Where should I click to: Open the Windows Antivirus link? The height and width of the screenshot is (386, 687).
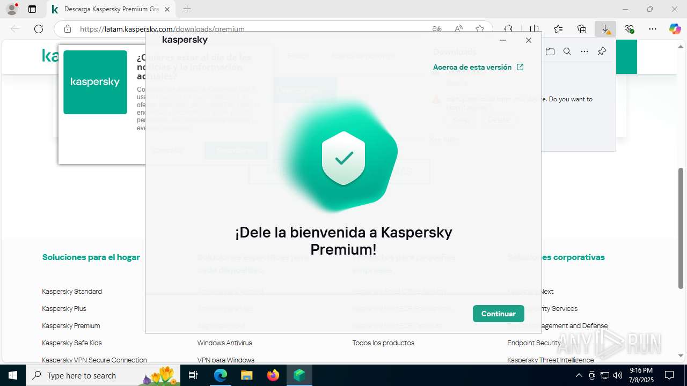click(x=224, y=343)
